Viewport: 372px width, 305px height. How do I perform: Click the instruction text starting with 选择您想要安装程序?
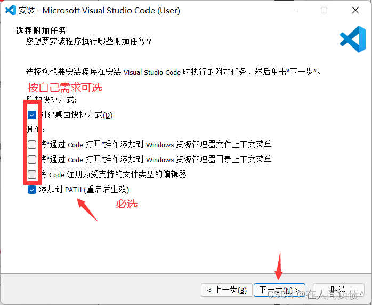click(173, 72)
